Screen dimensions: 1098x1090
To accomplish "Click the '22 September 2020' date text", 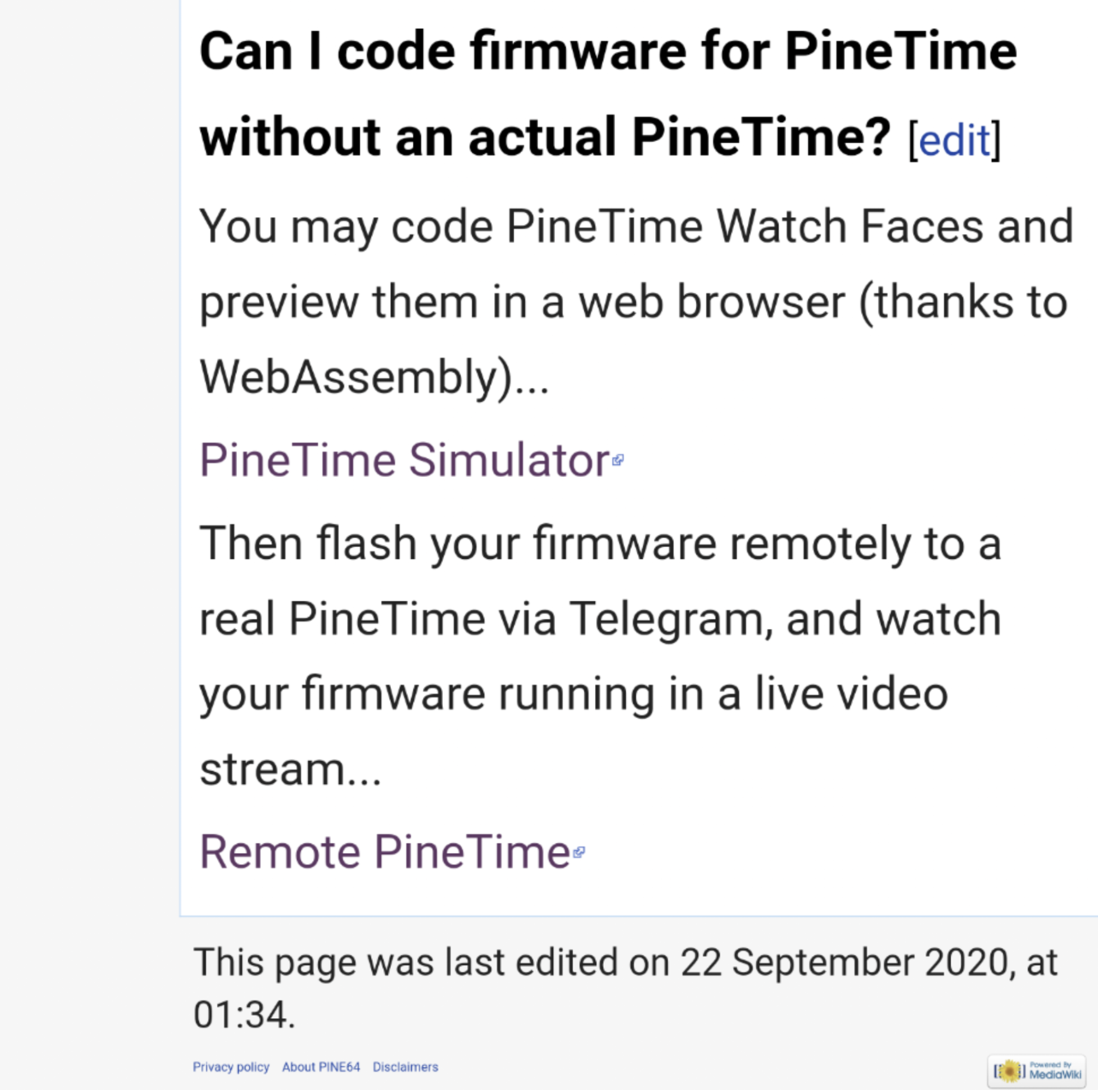I will (x=844, y=963).
